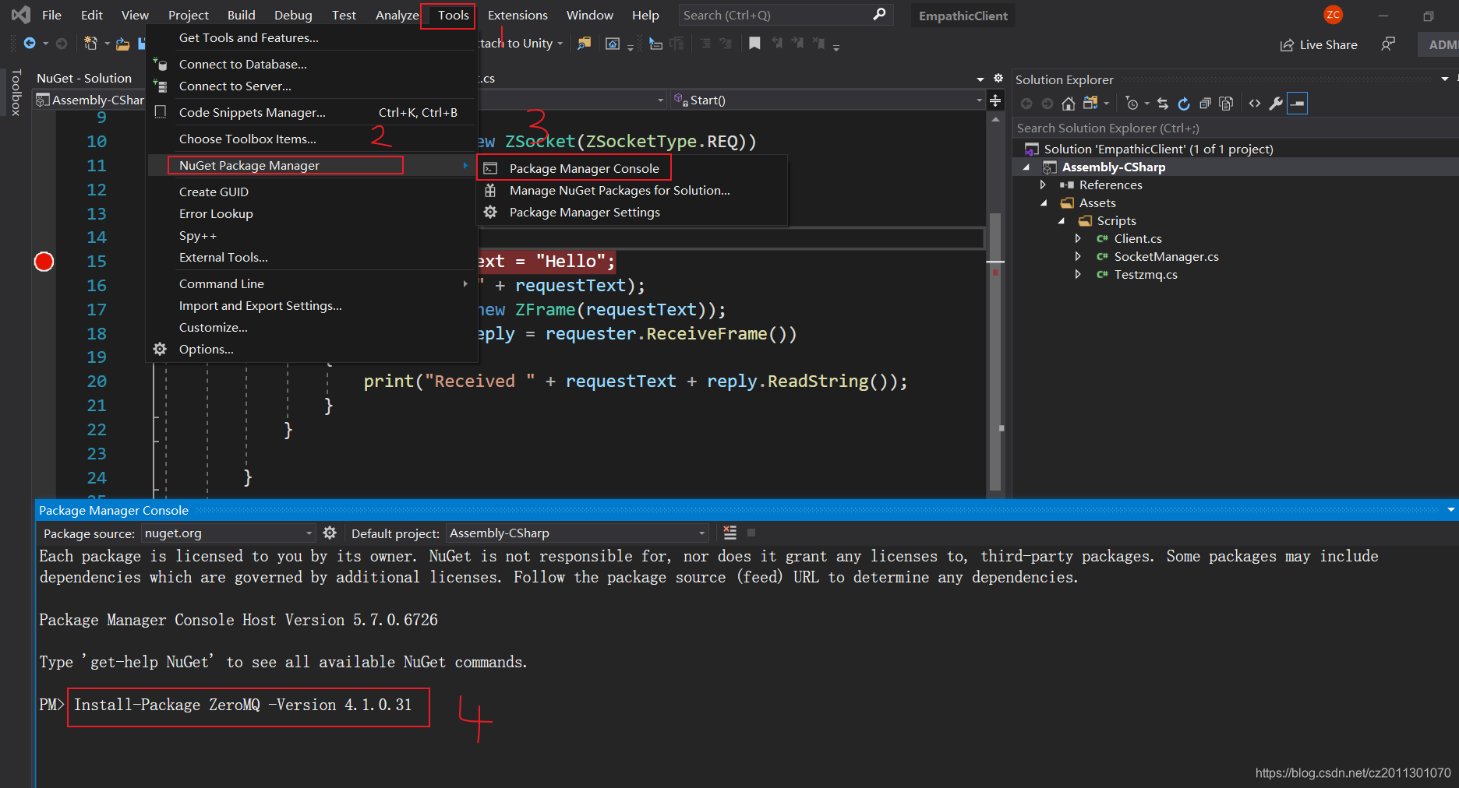Image resolution: width=1459 pixels, height=788 pixels.
Task: Open the Extensions menu
Action: (x=518, y=15)
